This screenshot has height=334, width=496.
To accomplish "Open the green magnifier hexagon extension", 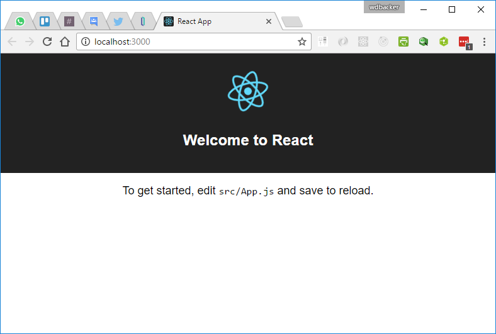I will (424, 42).
